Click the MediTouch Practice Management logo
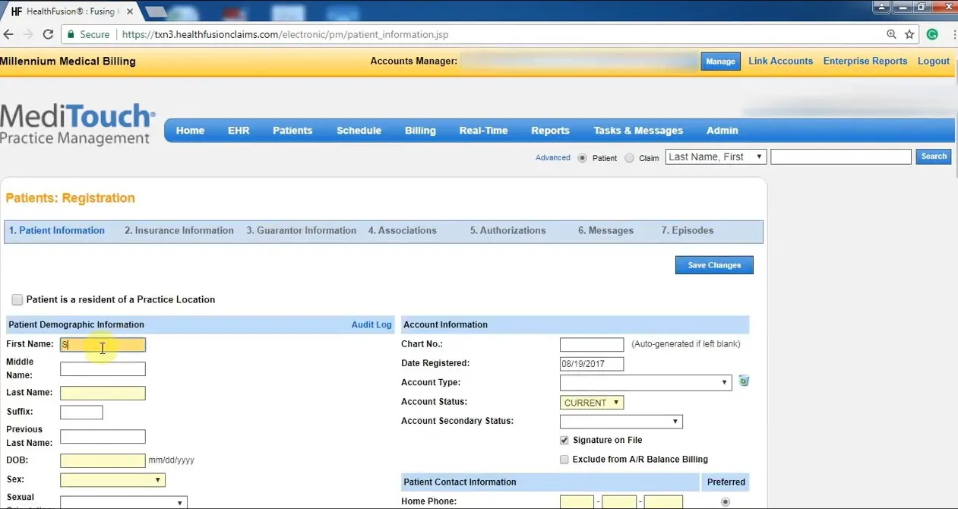Viewport: 958px width, 509px height. pos(77,124)
